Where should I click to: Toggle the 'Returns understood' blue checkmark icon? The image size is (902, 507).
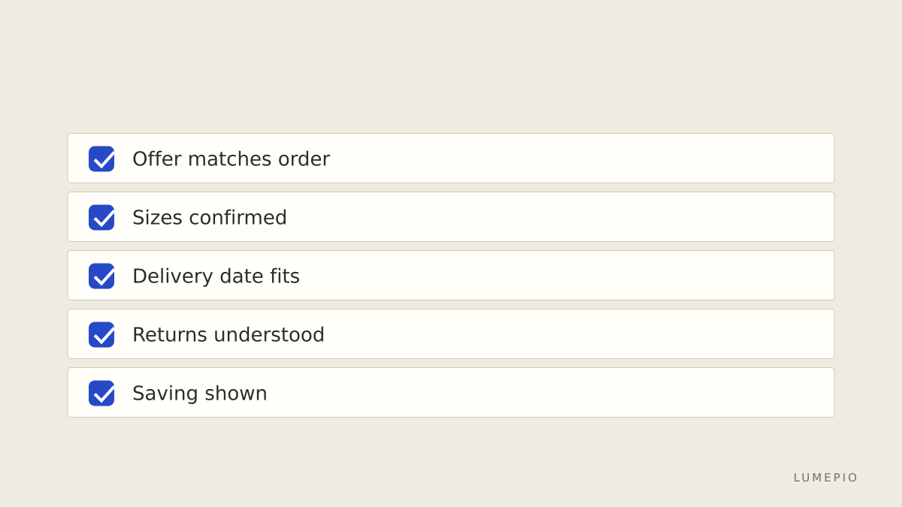click(x=101, y=334)
